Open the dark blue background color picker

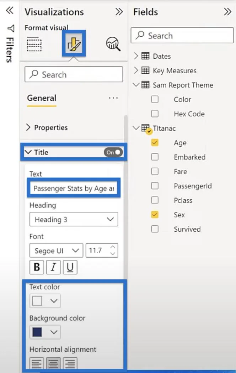(45, 332)
